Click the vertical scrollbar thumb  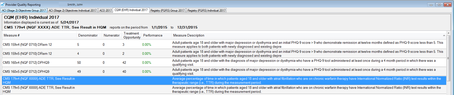[x=448, y=58]
